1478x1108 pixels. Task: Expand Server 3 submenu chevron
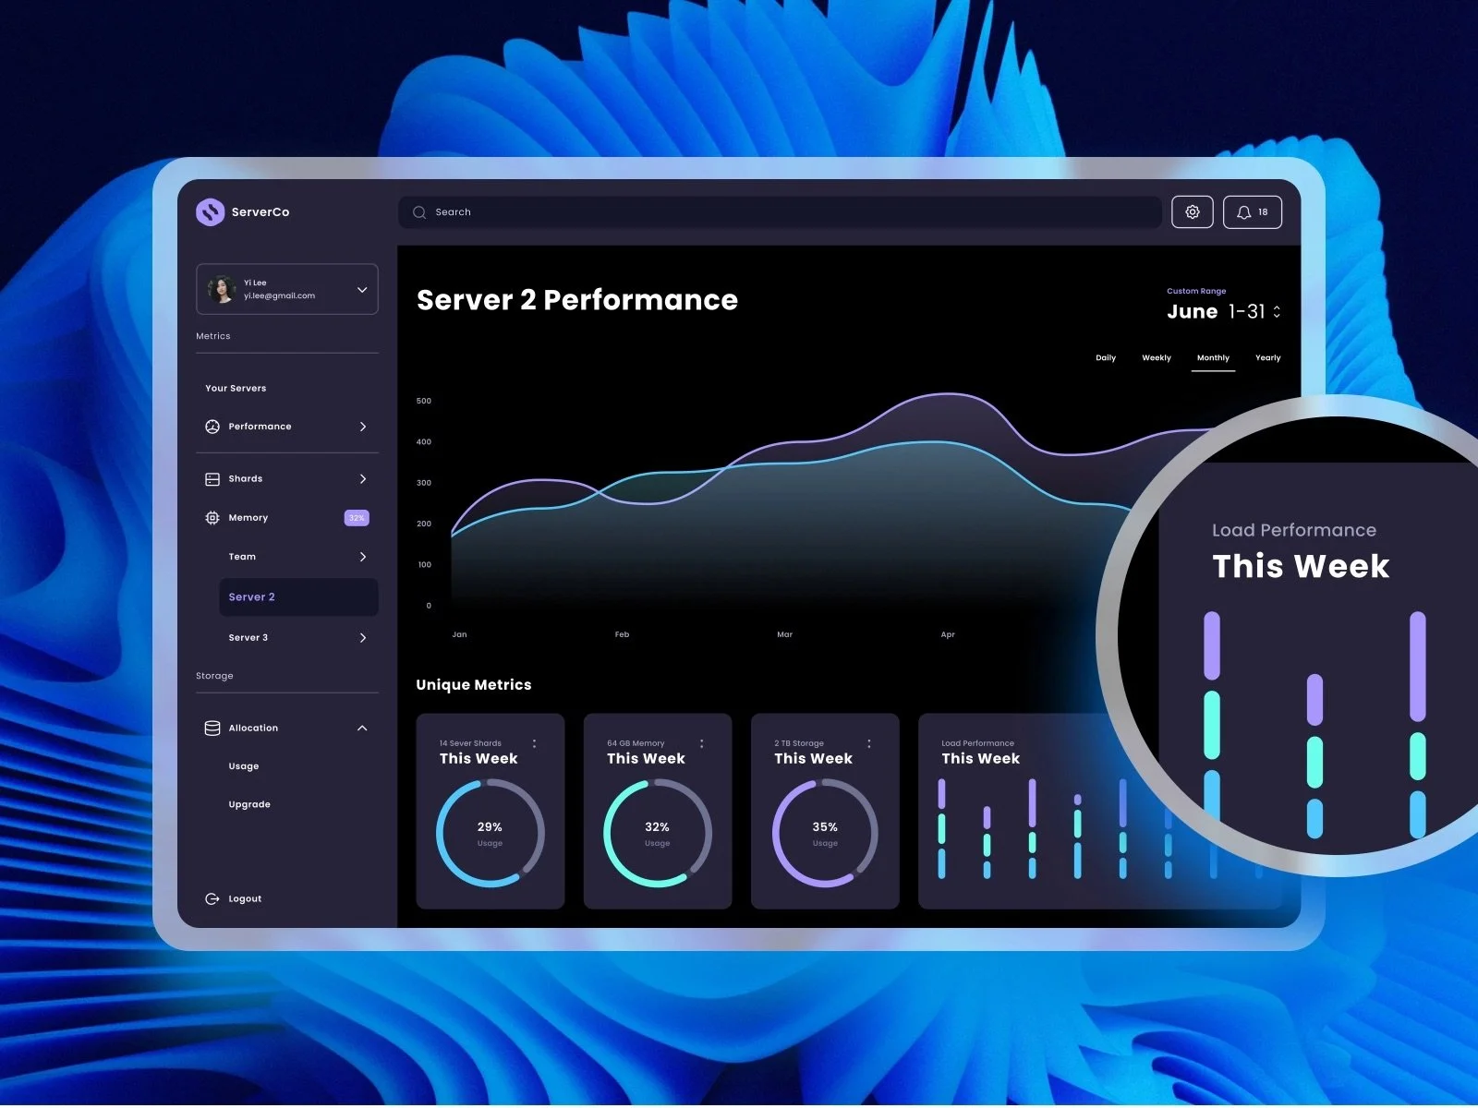(363, 638)
